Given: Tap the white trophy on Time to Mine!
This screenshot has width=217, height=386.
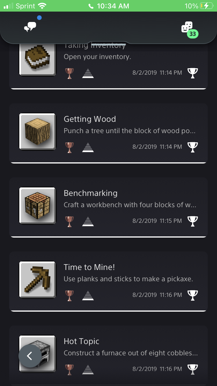Looking at the screenshot, I should click(193, 295).
